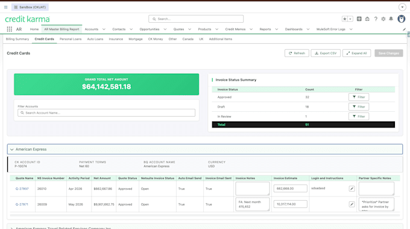Viewport: 410px width, 229px height.
Task: Click the Net Amount column header
Action: tap(102, 178)
